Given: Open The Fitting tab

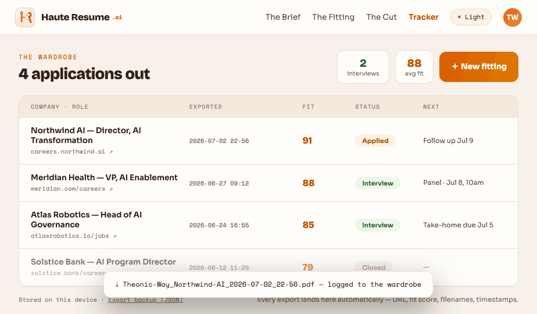Looking at the screenshot, I should 333,17.
